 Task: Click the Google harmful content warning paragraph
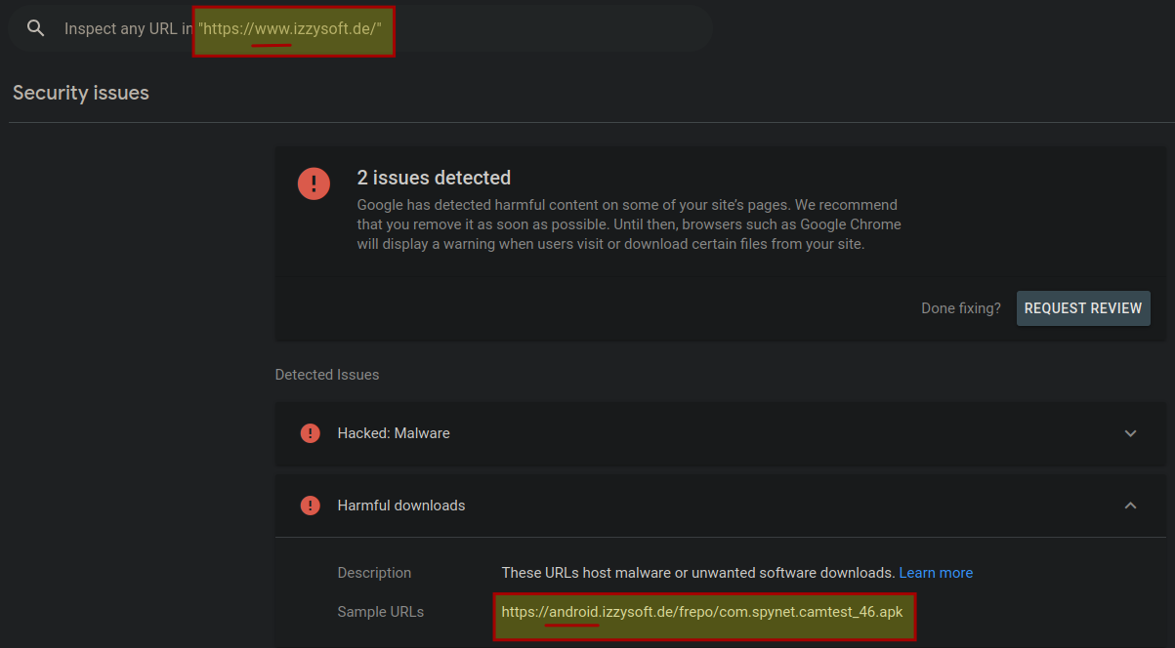point(628,224)
